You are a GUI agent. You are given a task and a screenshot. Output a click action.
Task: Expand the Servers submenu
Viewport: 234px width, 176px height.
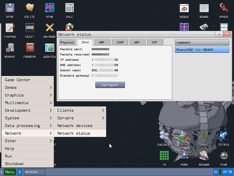click(80, 118)
